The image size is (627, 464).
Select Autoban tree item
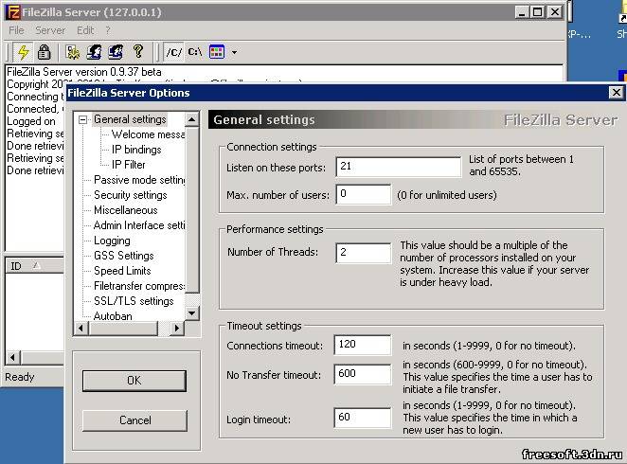tap(113, 316)
